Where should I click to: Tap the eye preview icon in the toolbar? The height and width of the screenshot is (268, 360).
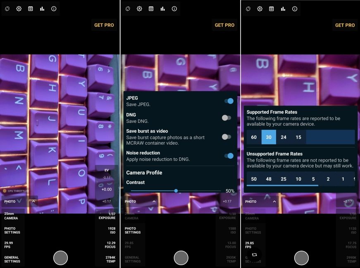30,8
